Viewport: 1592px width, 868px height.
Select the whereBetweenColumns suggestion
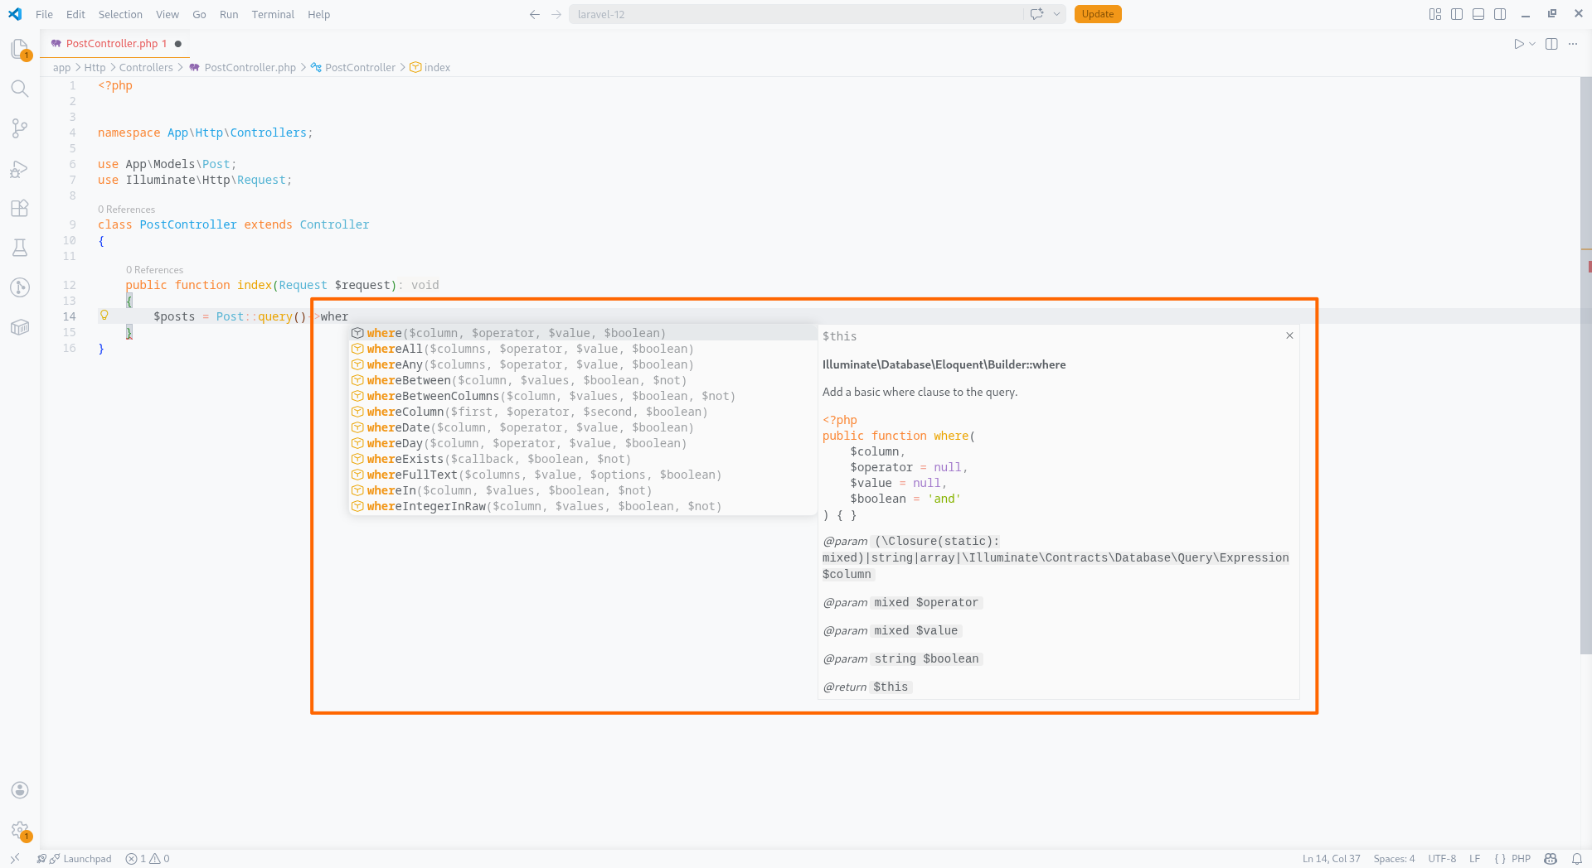(582, 396)
